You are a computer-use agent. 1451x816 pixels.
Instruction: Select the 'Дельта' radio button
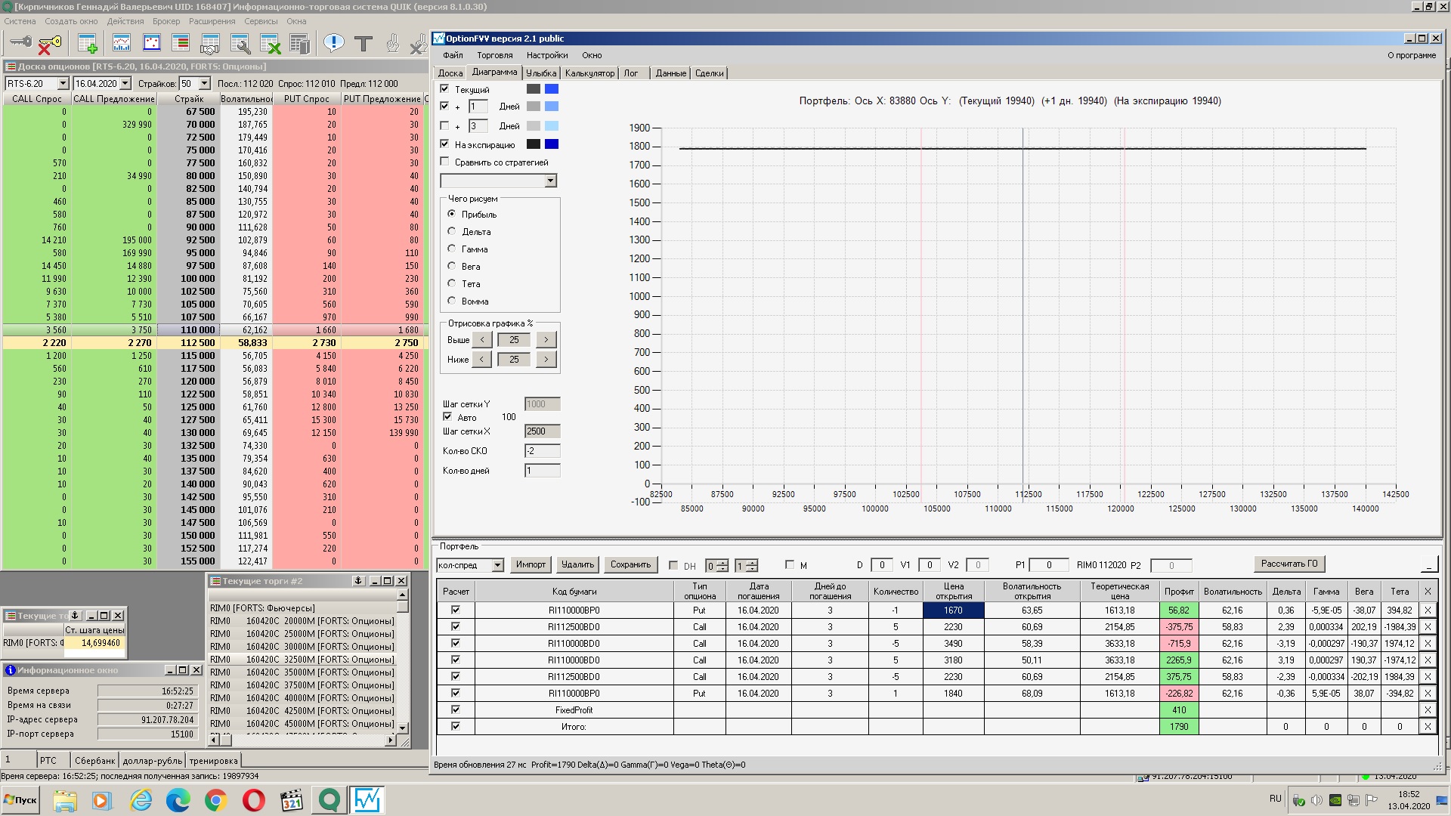[452, 231]
